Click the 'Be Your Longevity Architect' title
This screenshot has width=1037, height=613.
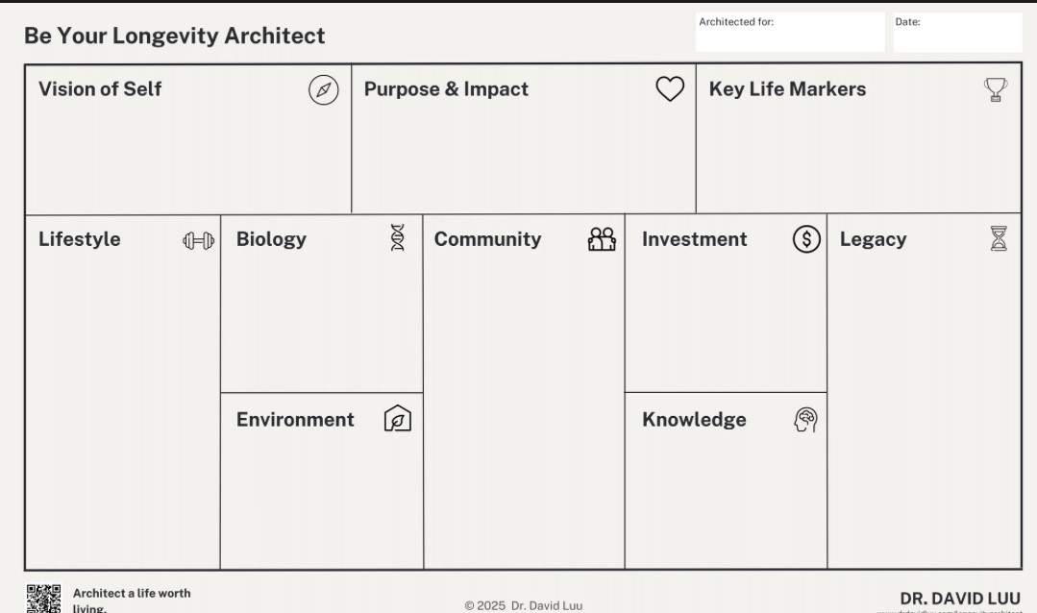tap(175, 37)
